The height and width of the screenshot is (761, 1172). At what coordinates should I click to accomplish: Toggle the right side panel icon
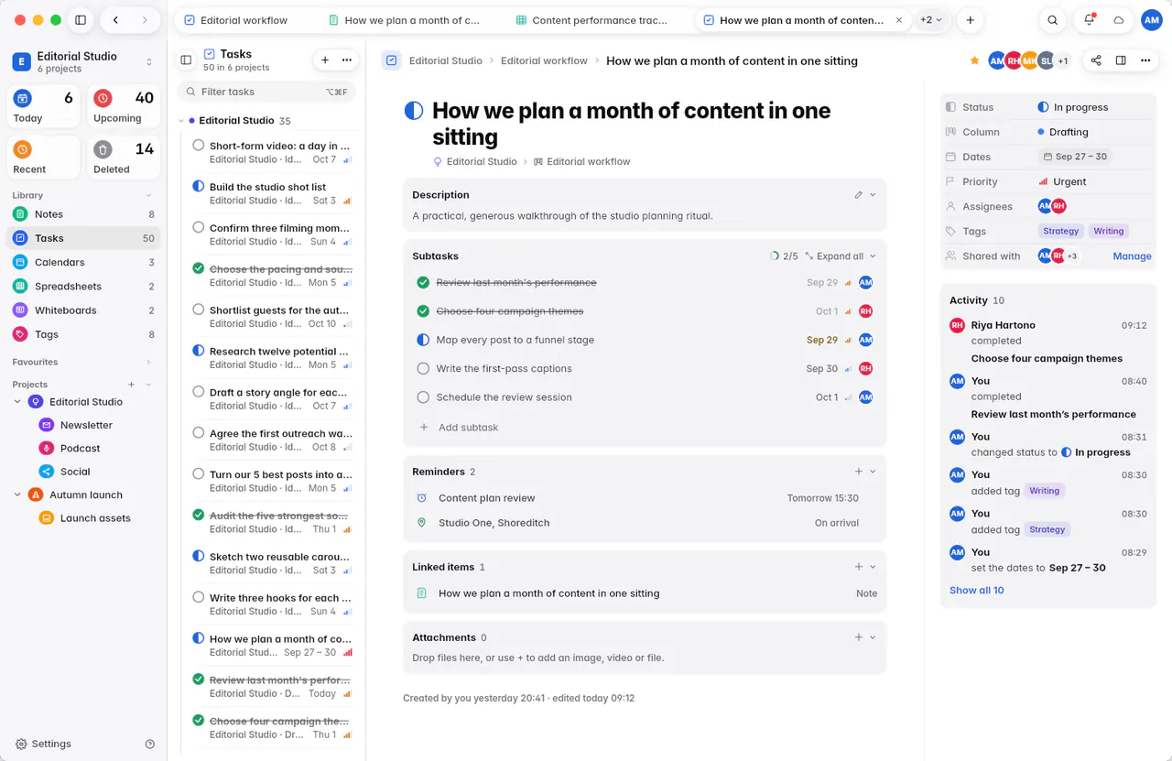[x=1121, y=60]
